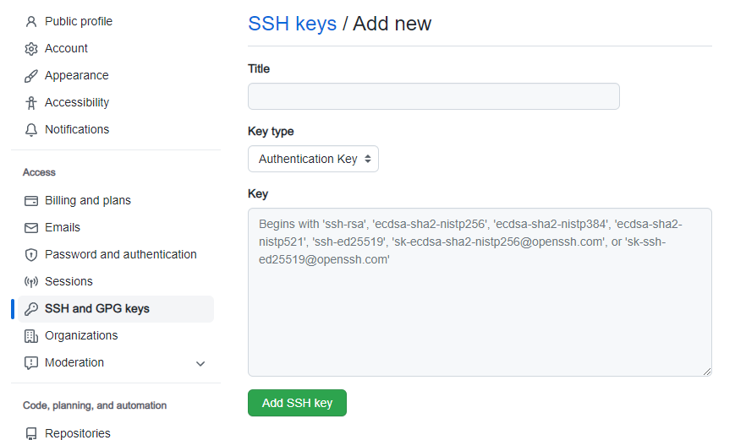Open SSH and GPG keys settings

pos(96,308)
